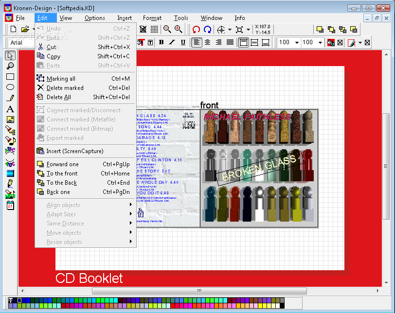Viewport: 395px width, 313px height.
Task: Open the Window menu
Action: tap(211, 18)
